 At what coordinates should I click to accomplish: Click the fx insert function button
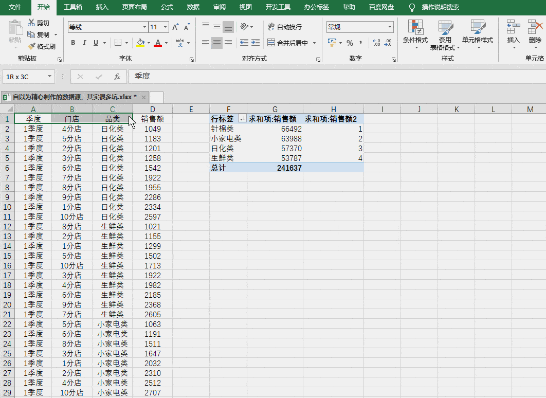[117, 77]
